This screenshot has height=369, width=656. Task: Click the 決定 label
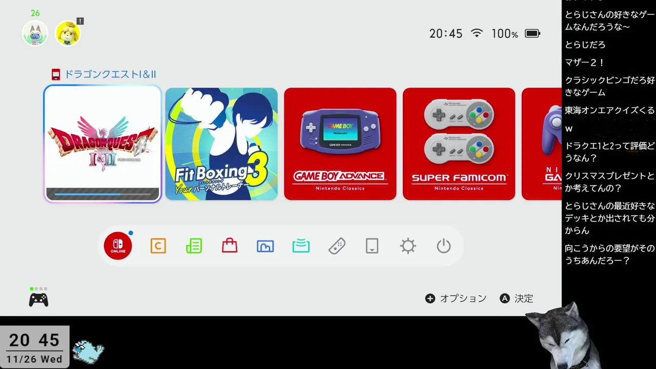524,298
